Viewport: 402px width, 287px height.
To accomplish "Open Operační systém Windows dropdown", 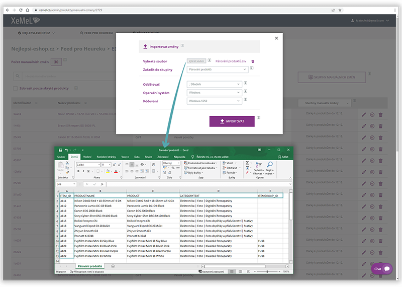I will click(x=215, y=93).
